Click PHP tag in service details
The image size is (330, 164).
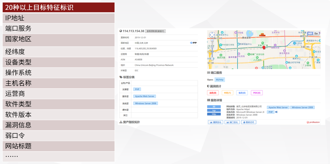[271, 112]
